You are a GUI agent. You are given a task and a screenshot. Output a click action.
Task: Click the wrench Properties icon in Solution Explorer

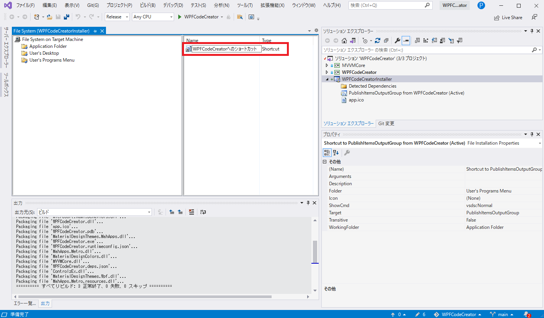point(397,41)
